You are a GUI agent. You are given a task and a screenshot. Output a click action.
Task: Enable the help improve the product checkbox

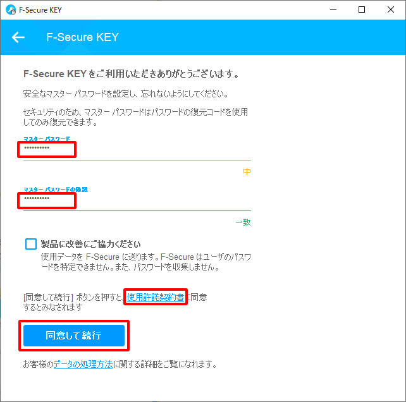tap(31, 244)
